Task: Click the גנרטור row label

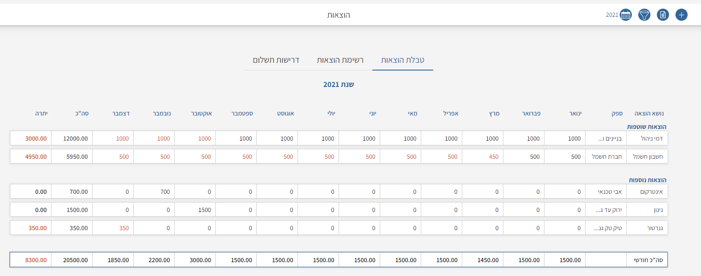Action: pos(655,228)
